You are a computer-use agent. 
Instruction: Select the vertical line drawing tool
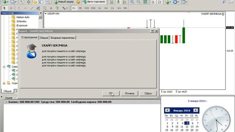19,8
